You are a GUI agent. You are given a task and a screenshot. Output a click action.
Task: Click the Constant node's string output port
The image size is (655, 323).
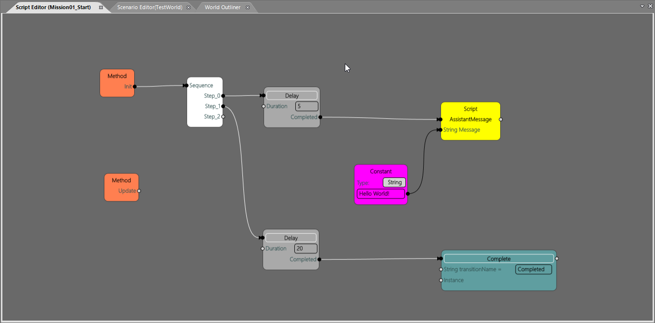[x=408, y=194]
